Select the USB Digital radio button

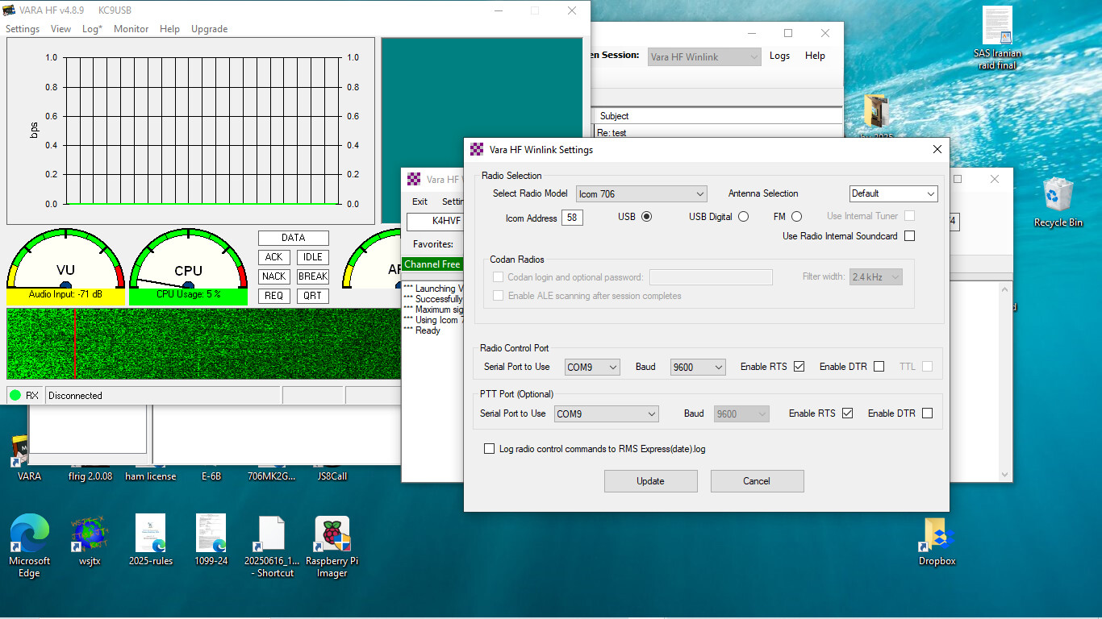click(743, 217)
